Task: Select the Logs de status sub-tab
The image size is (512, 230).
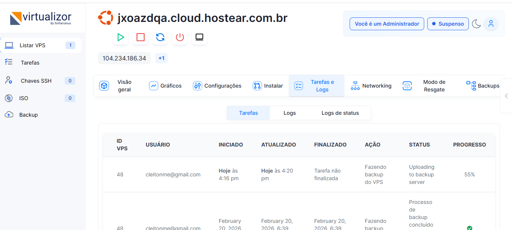Action: pos(340,113)
